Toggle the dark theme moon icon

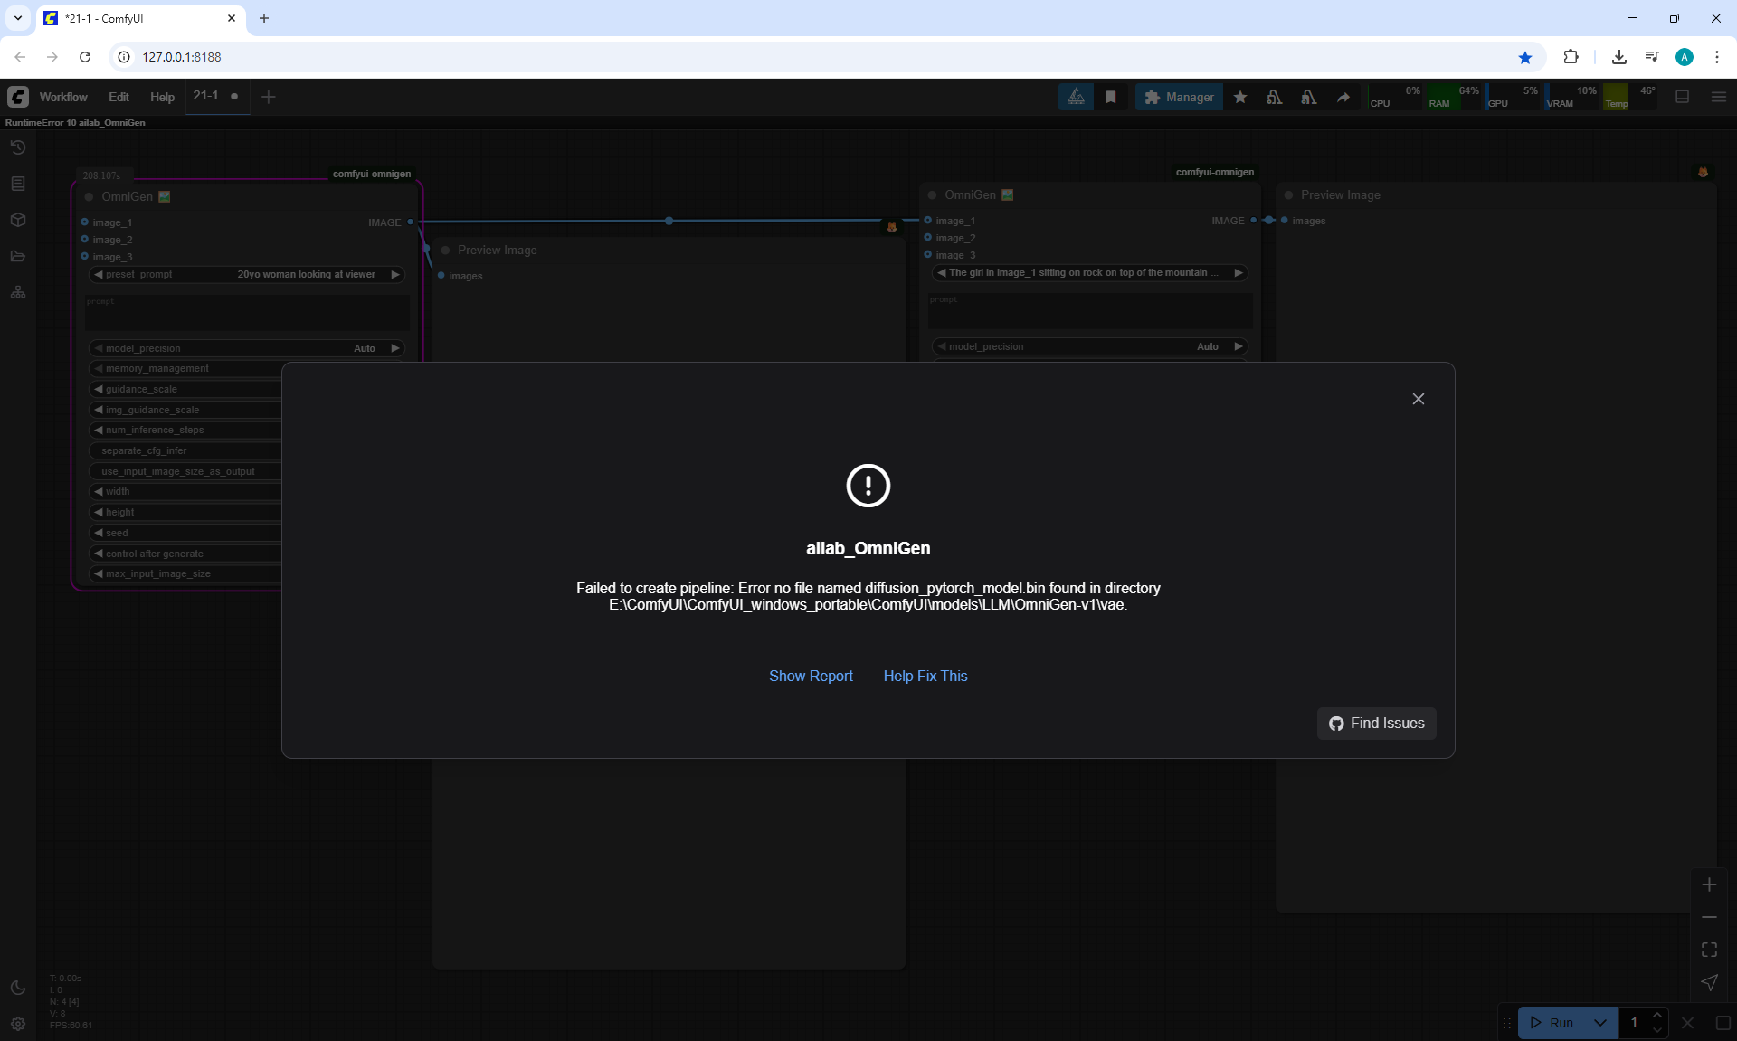pyautogui.click(x=18, y=988)
